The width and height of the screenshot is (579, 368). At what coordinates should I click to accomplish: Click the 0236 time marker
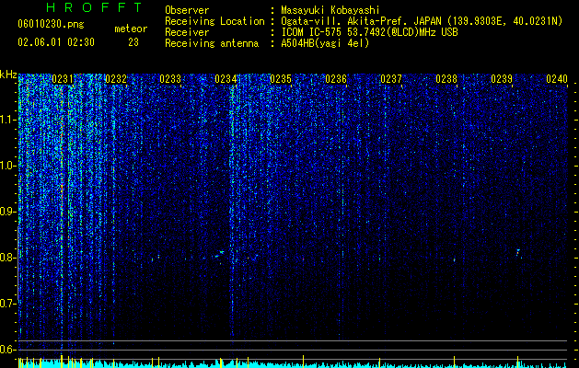tap(336, 79)
